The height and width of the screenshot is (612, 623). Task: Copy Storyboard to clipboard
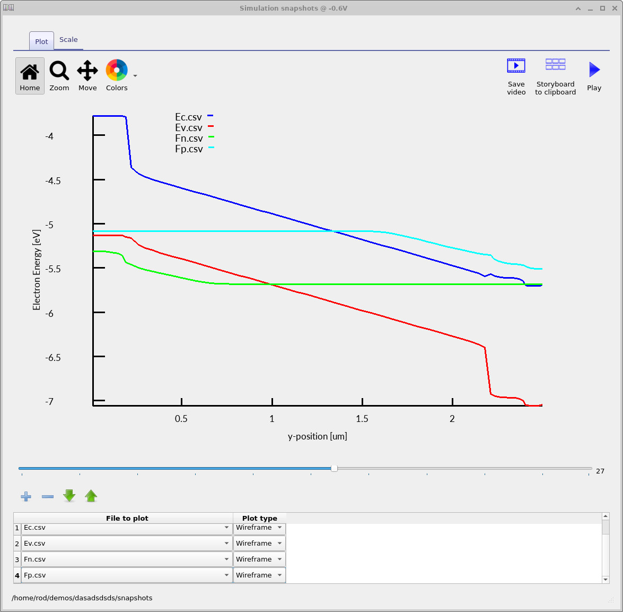pyautogui.click(x=555, y=76)
